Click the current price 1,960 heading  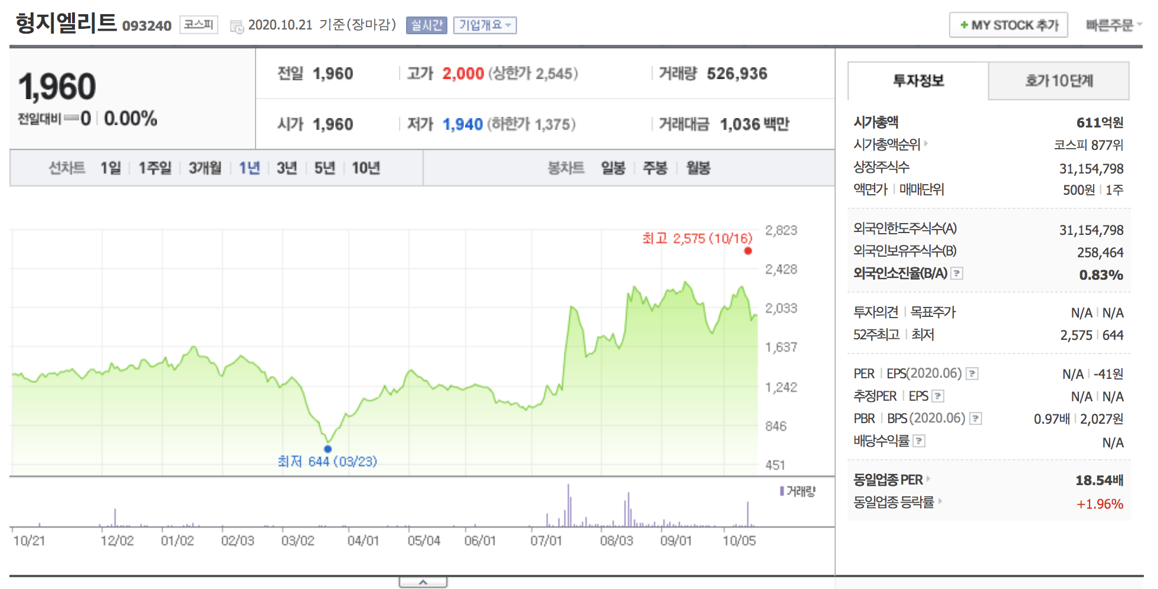(57, 86)
